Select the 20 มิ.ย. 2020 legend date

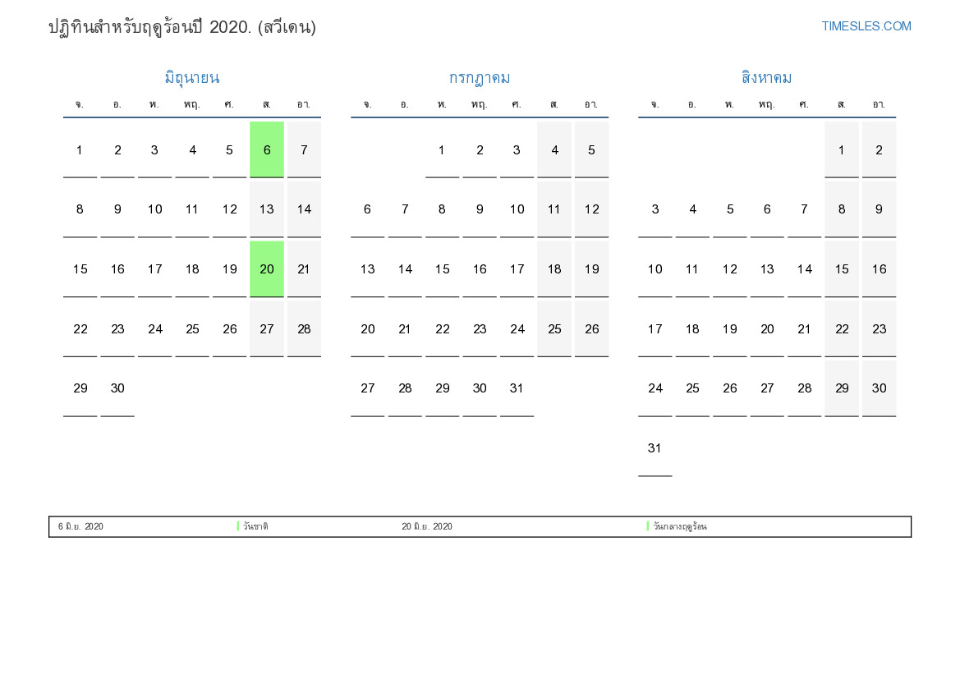tap(426, 526)
